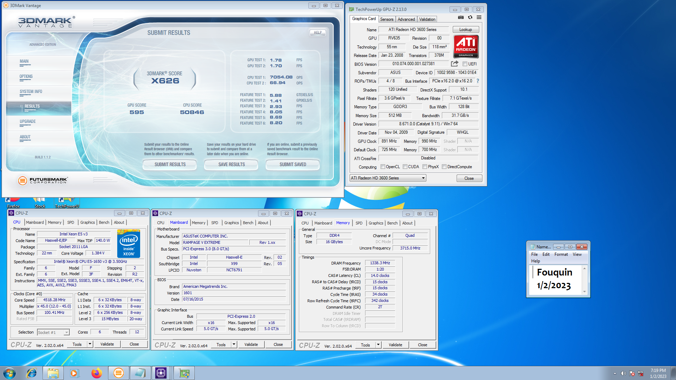Expand Tools arrow in CPU-Z CPU window
Viewport: 676px width, 380px height.
point(90,344)
